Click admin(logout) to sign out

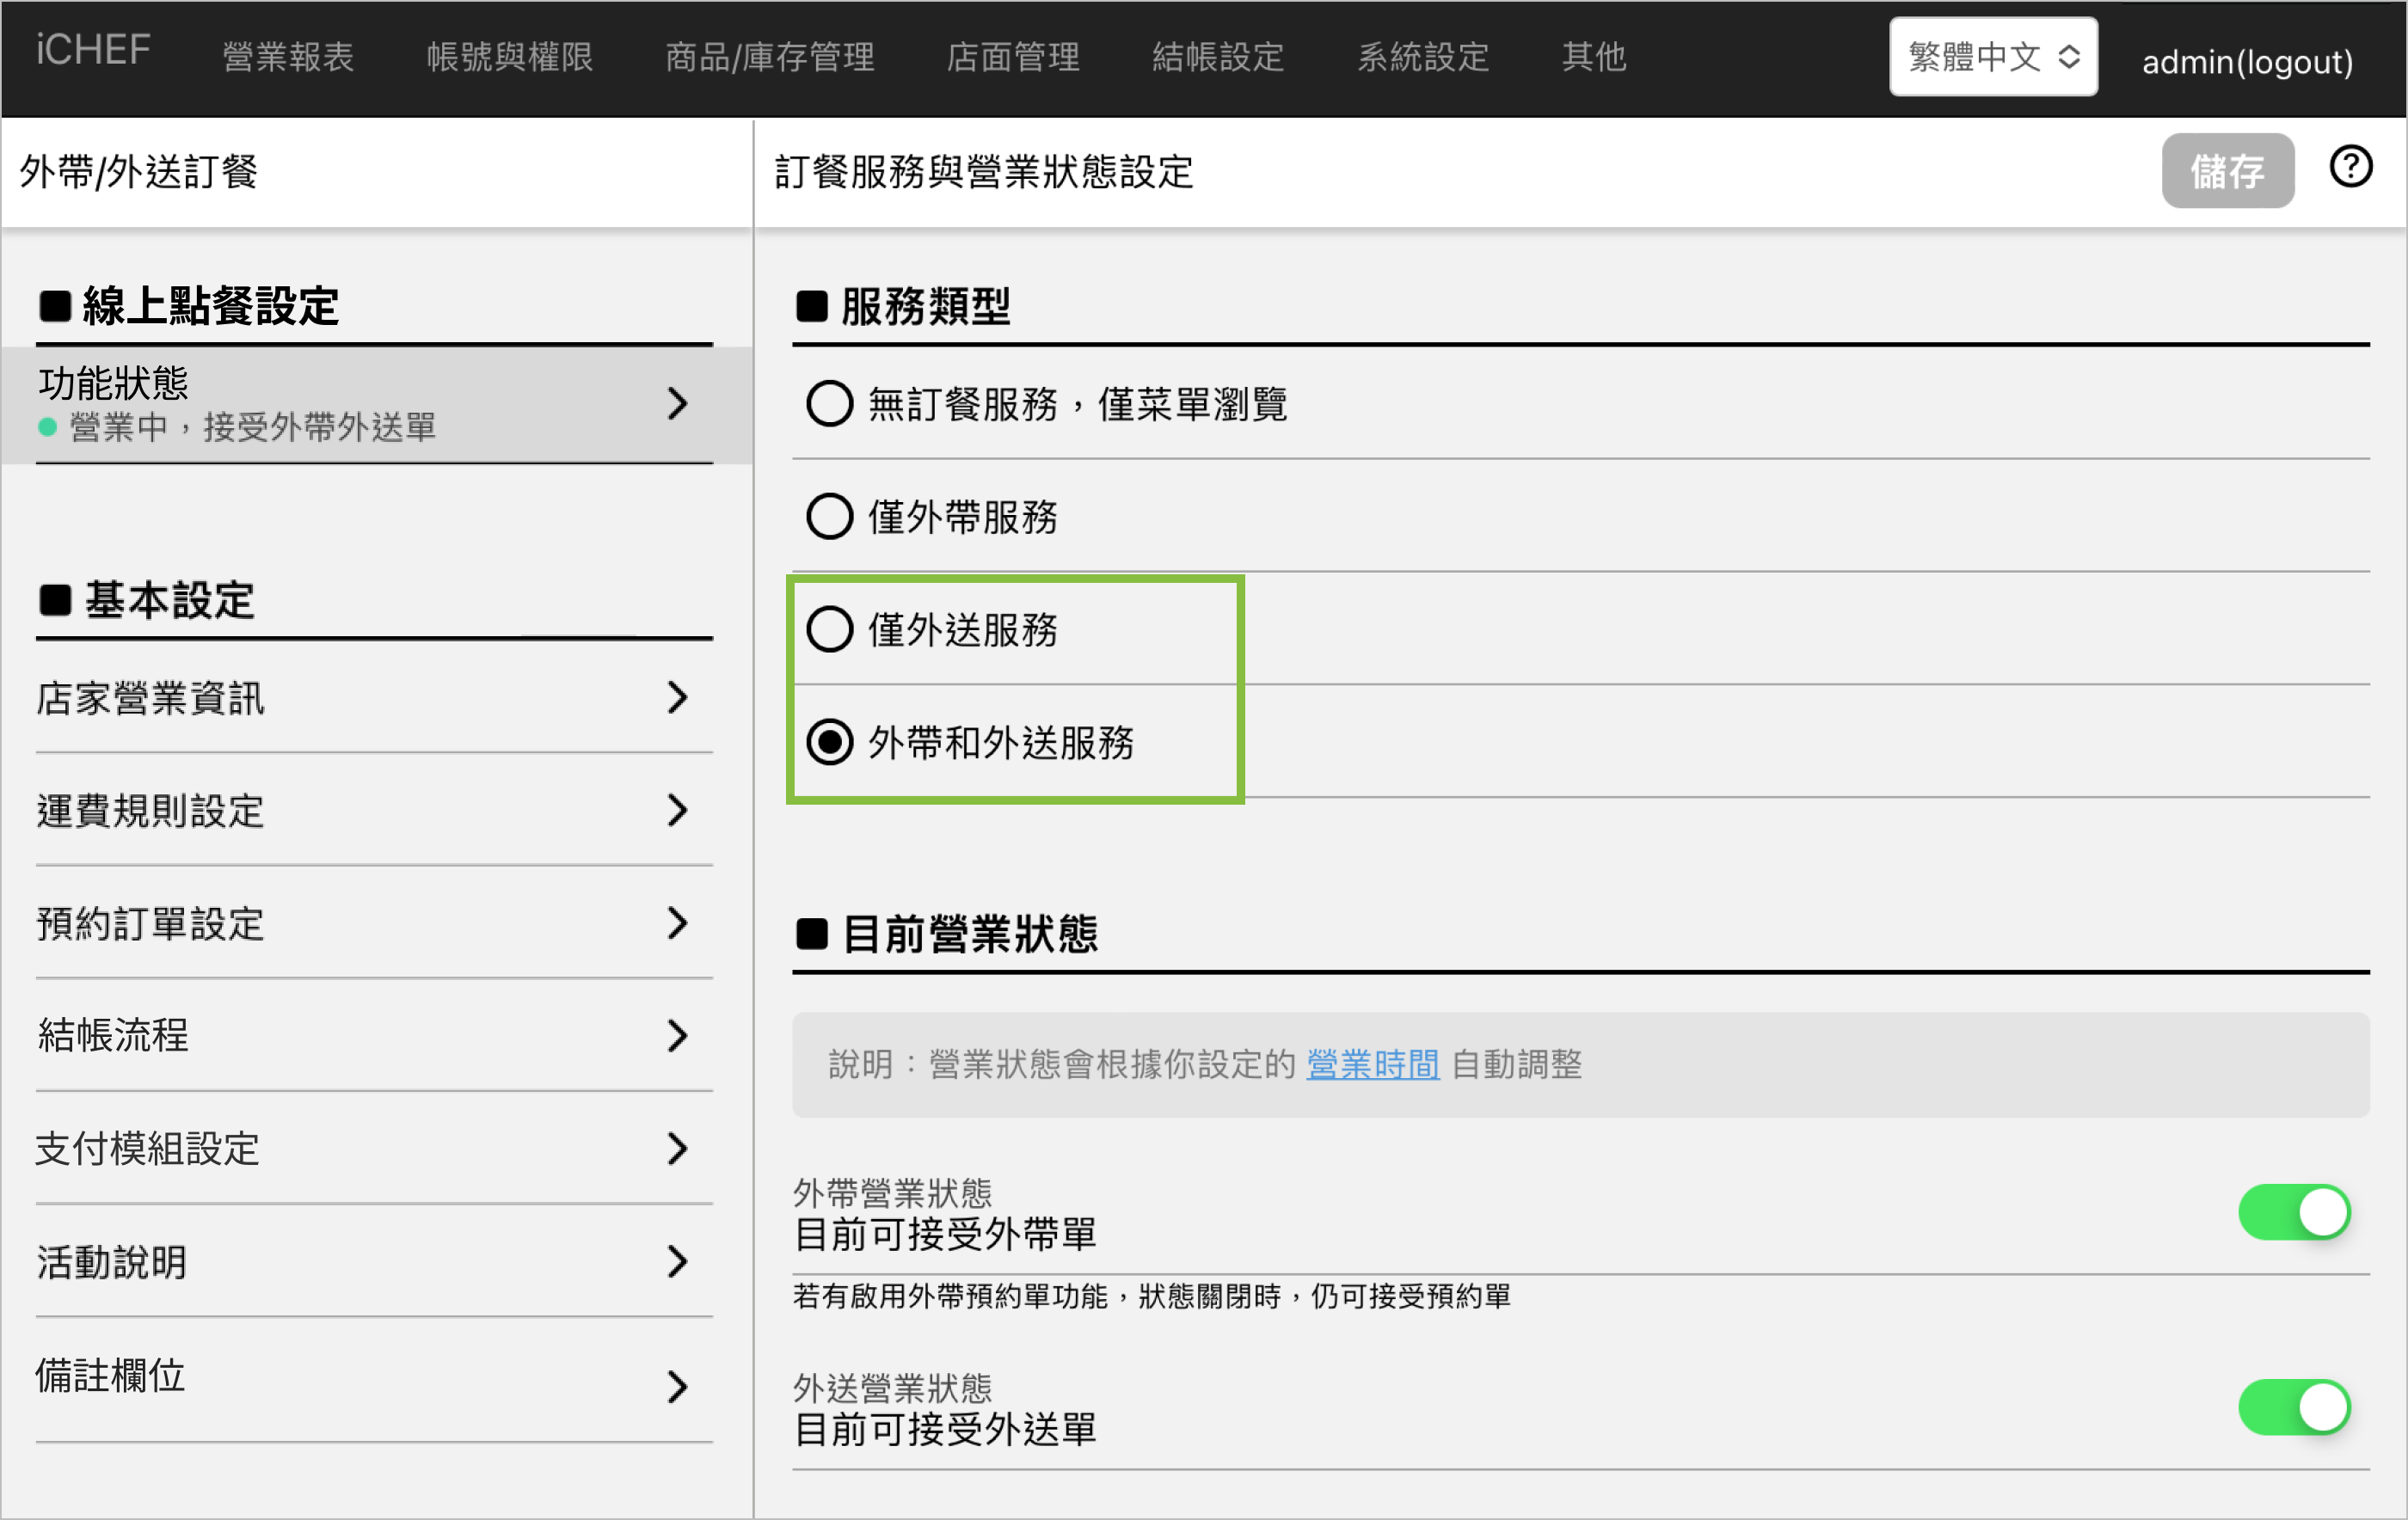[2246, 62]
